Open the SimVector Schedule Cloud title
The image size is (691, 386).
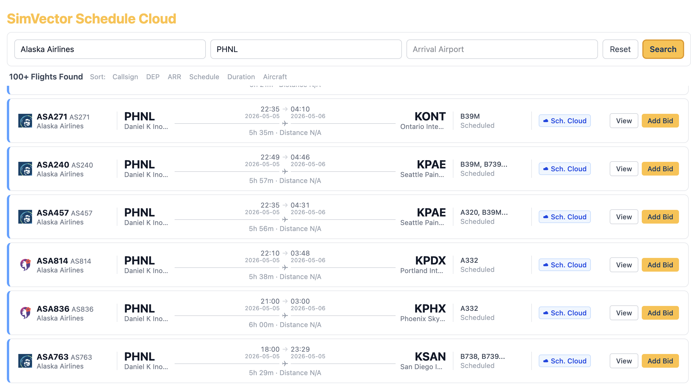92,19
